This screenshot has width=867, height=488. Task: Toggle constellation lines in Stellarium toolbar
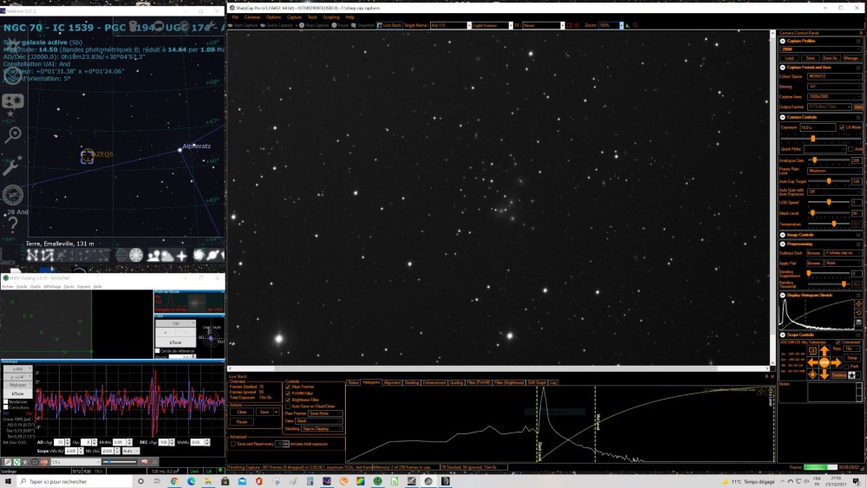coord(33,256)
